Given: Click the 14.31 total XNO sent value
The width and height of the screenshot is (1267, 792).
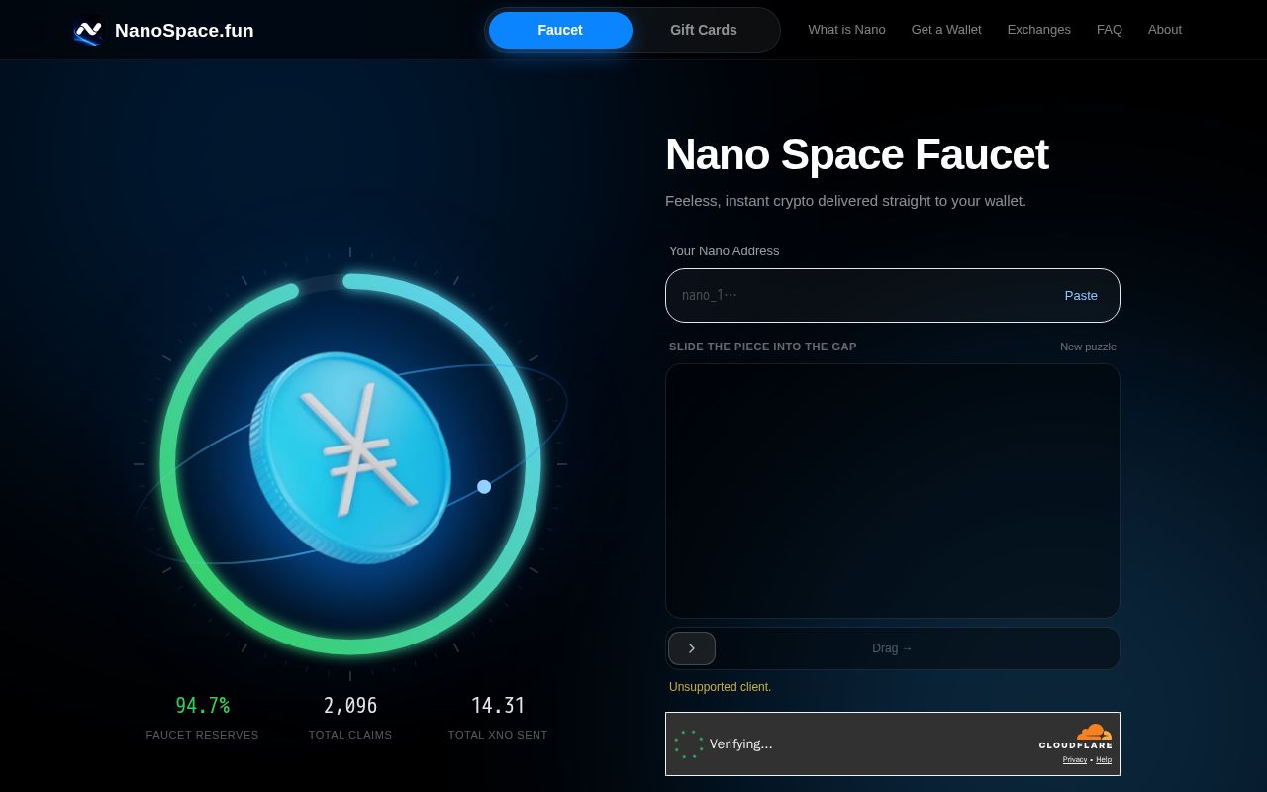Looking at the screenshot, I should pos(498,706).
